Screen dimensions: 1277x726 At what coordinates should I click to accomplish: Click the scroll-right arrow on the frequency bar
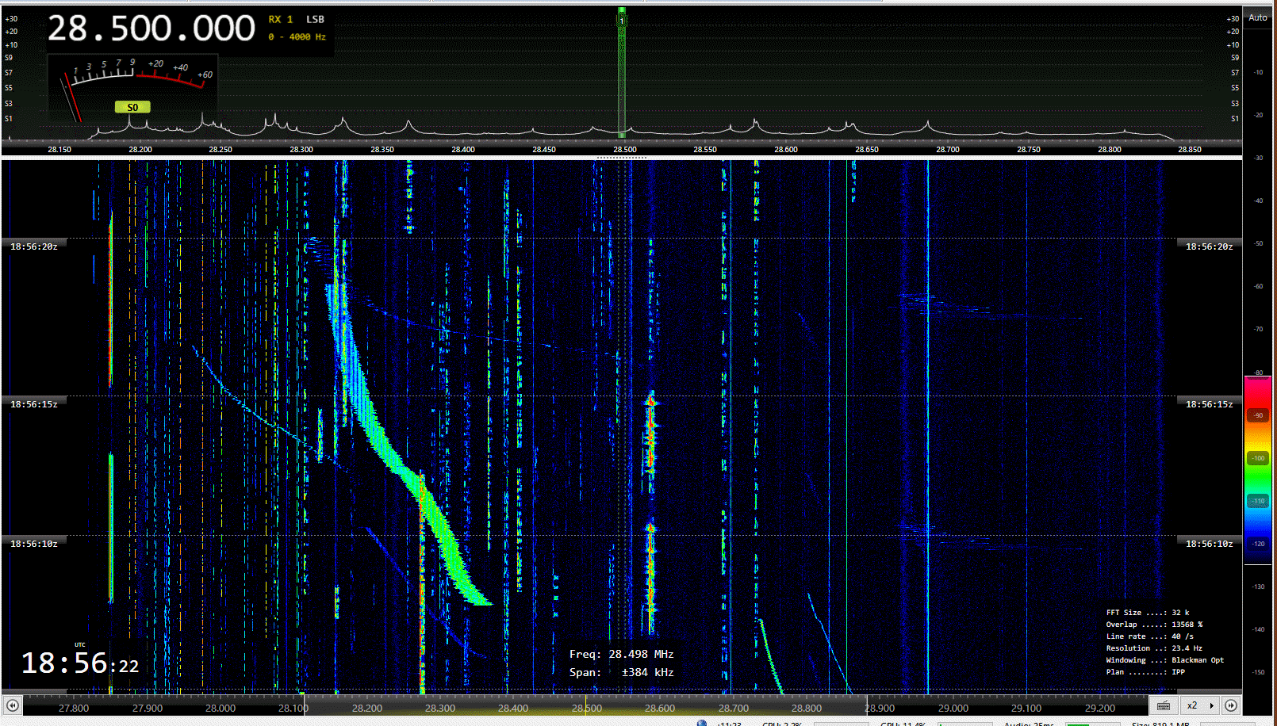coord(1231,705)
